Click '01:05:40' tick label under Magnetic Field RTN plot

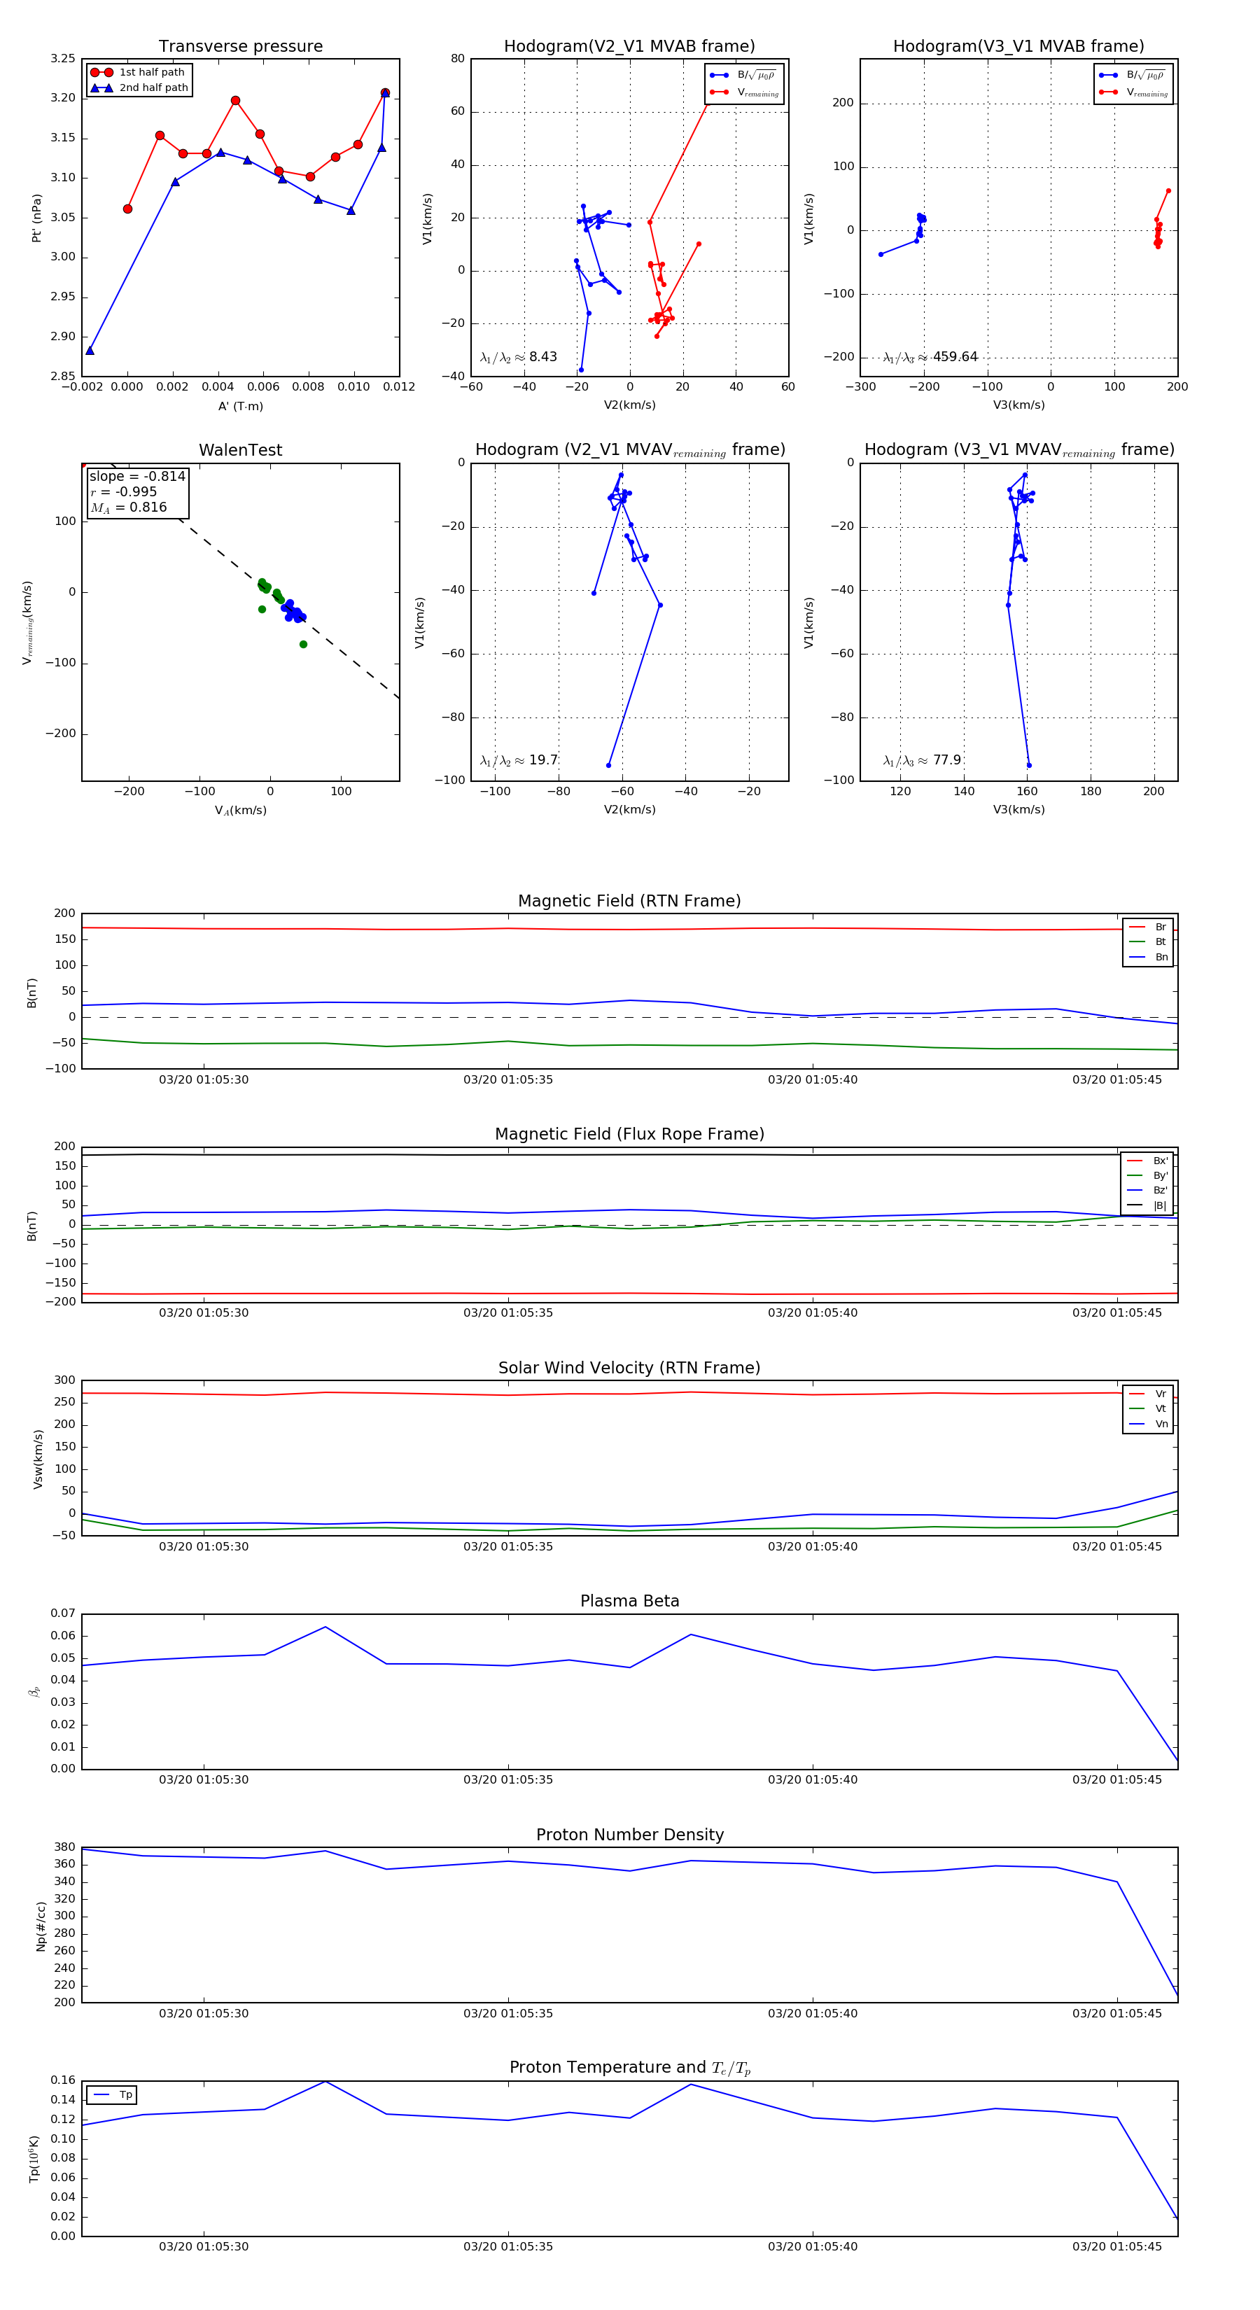[813, 1079]
